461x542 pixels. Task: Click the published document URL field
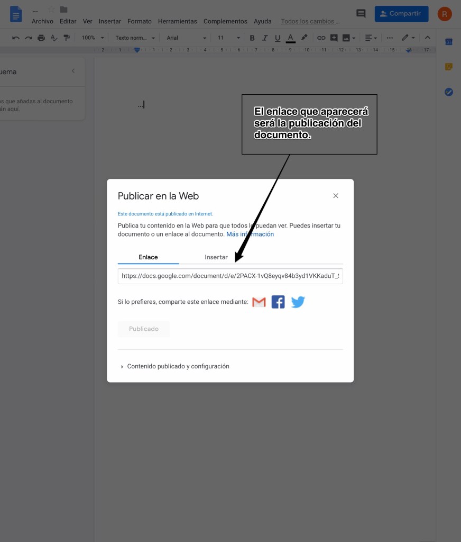(230, 276)
